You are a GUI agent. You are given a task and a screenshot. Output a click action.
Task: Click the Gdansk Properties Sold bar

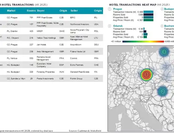tap(146, 34)
